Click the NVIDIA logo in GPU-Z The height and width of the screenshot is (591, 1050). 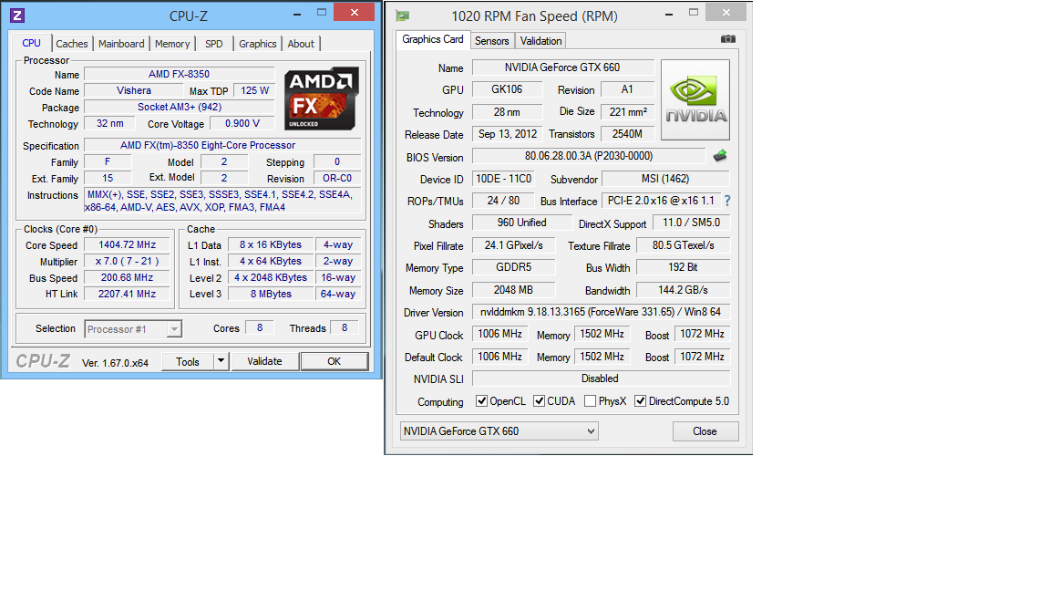click(695, 99)
